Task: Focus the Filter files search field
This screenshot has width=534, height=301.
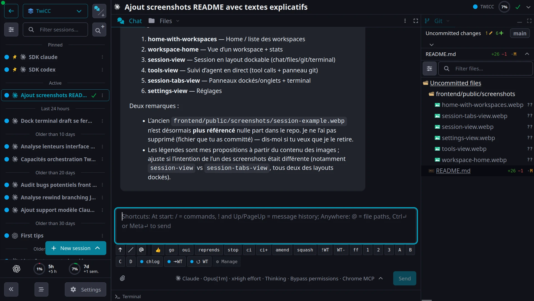Action: 486,68
